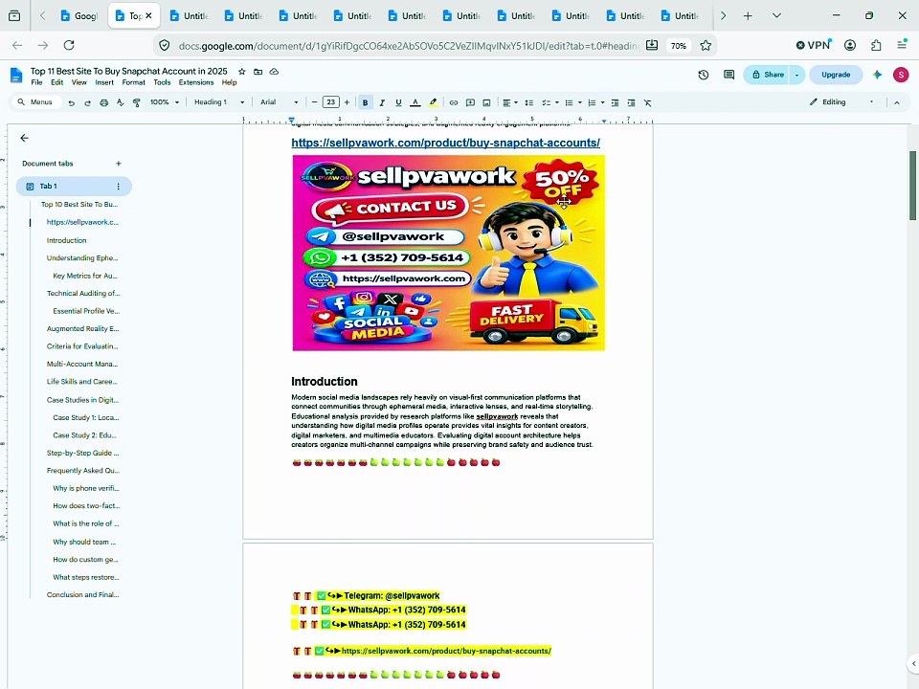Clear formatting from selected text
This screenshot has width=919, height=689.
coord(648,102)
